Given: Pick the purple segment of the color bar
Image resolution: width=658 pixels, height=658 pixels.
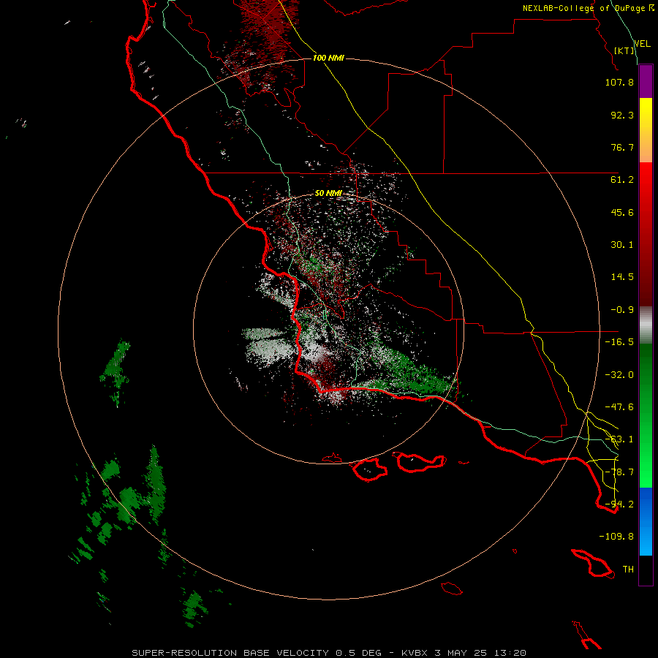Looking at the screenshot, I should (646, 82).
